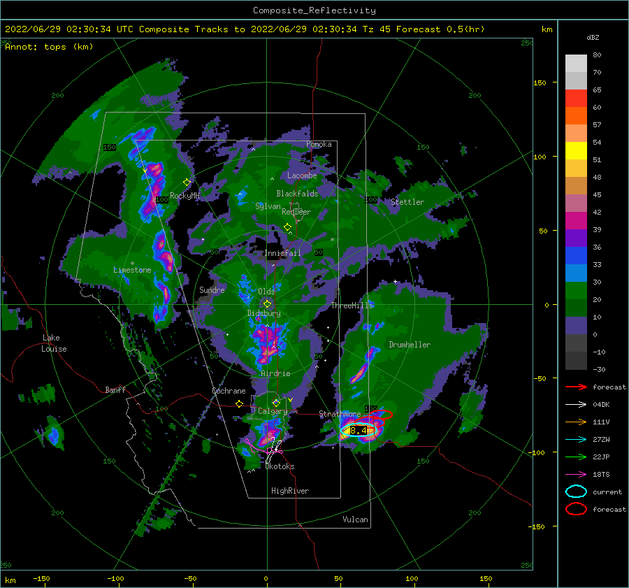Click the dBZ legend heading
Image resolution: width=629 pixels, height=588 pixels.
pos(593,37)
